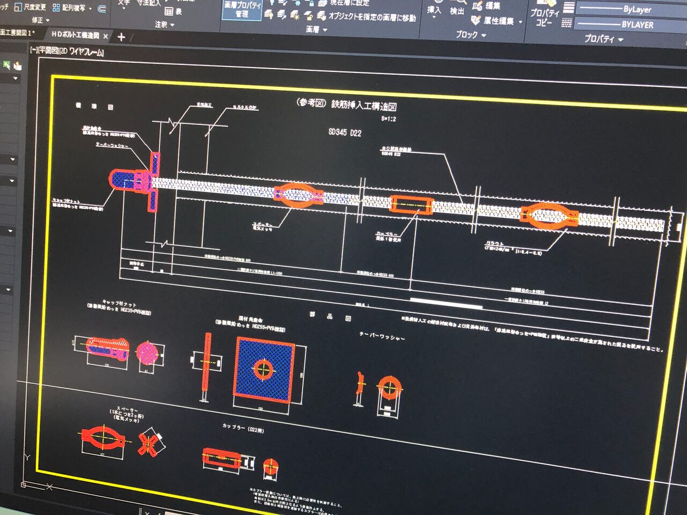Screen dimensions: 687x515
Task: Expand the 画層 ribbon panel
Action: 317,30
